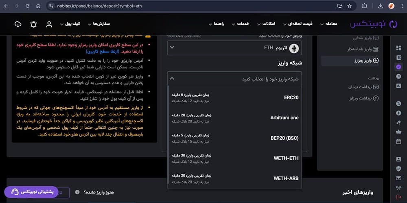
Task: Click the واریزهای اخیر heading
Action: coord(358,192)
